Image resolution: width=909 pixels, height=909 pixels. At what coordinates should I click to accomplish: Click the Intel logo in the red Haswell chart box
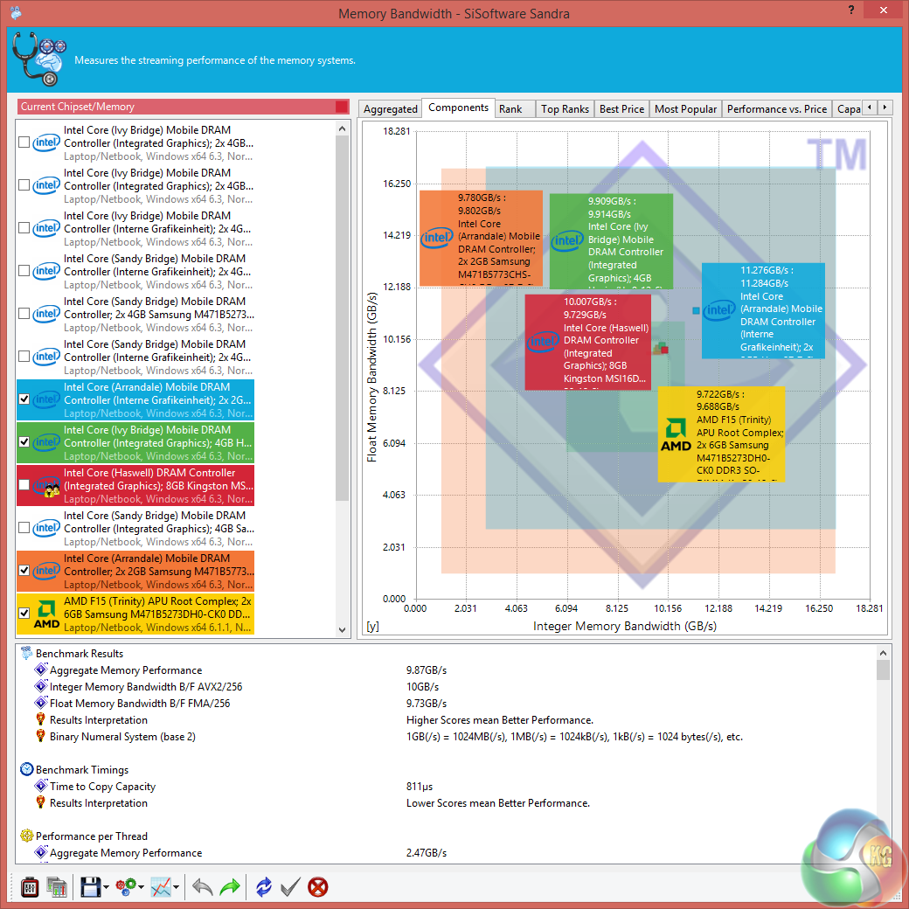click(x=543, y=342)
